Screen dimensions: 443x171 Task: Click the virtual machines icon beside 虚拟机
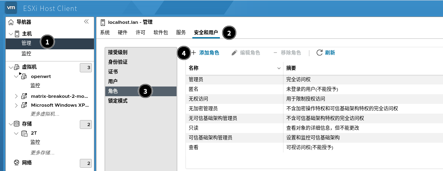pos(17,67)
